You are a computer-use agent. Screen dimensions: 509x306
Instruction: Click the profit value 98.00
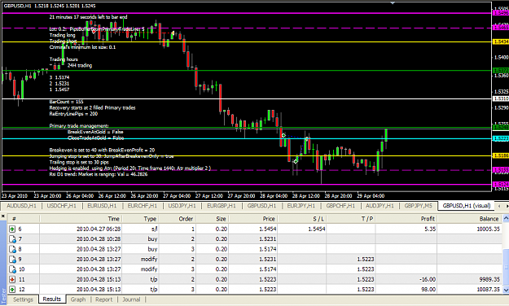[x=428, y=290]
